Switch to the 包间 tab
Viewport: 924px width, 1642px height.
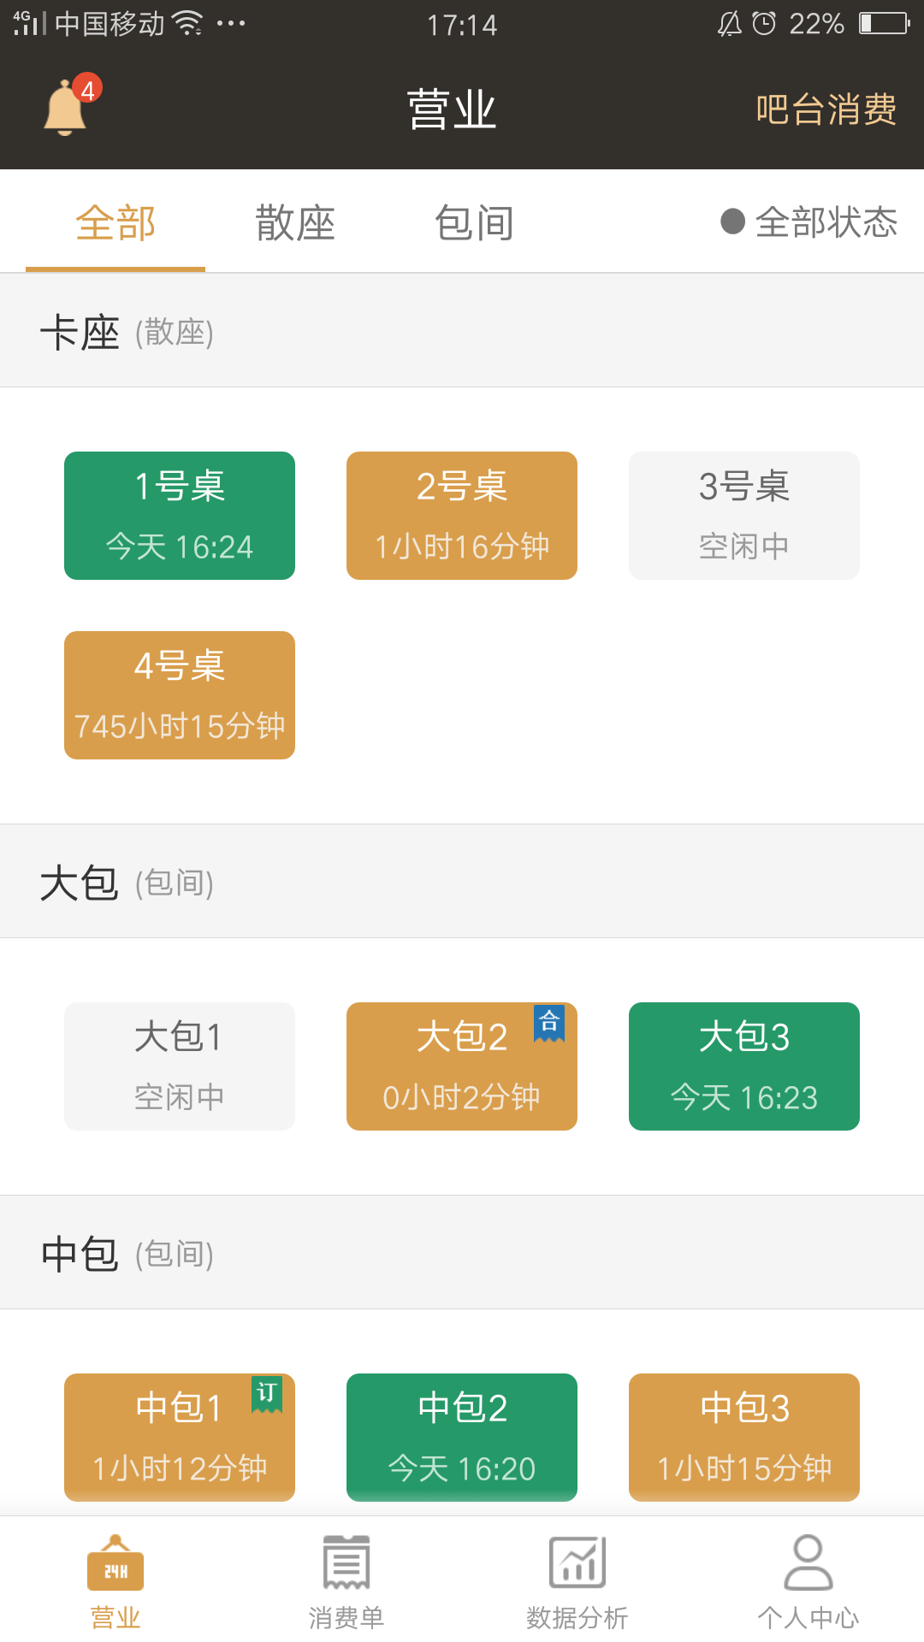point(474,223)
